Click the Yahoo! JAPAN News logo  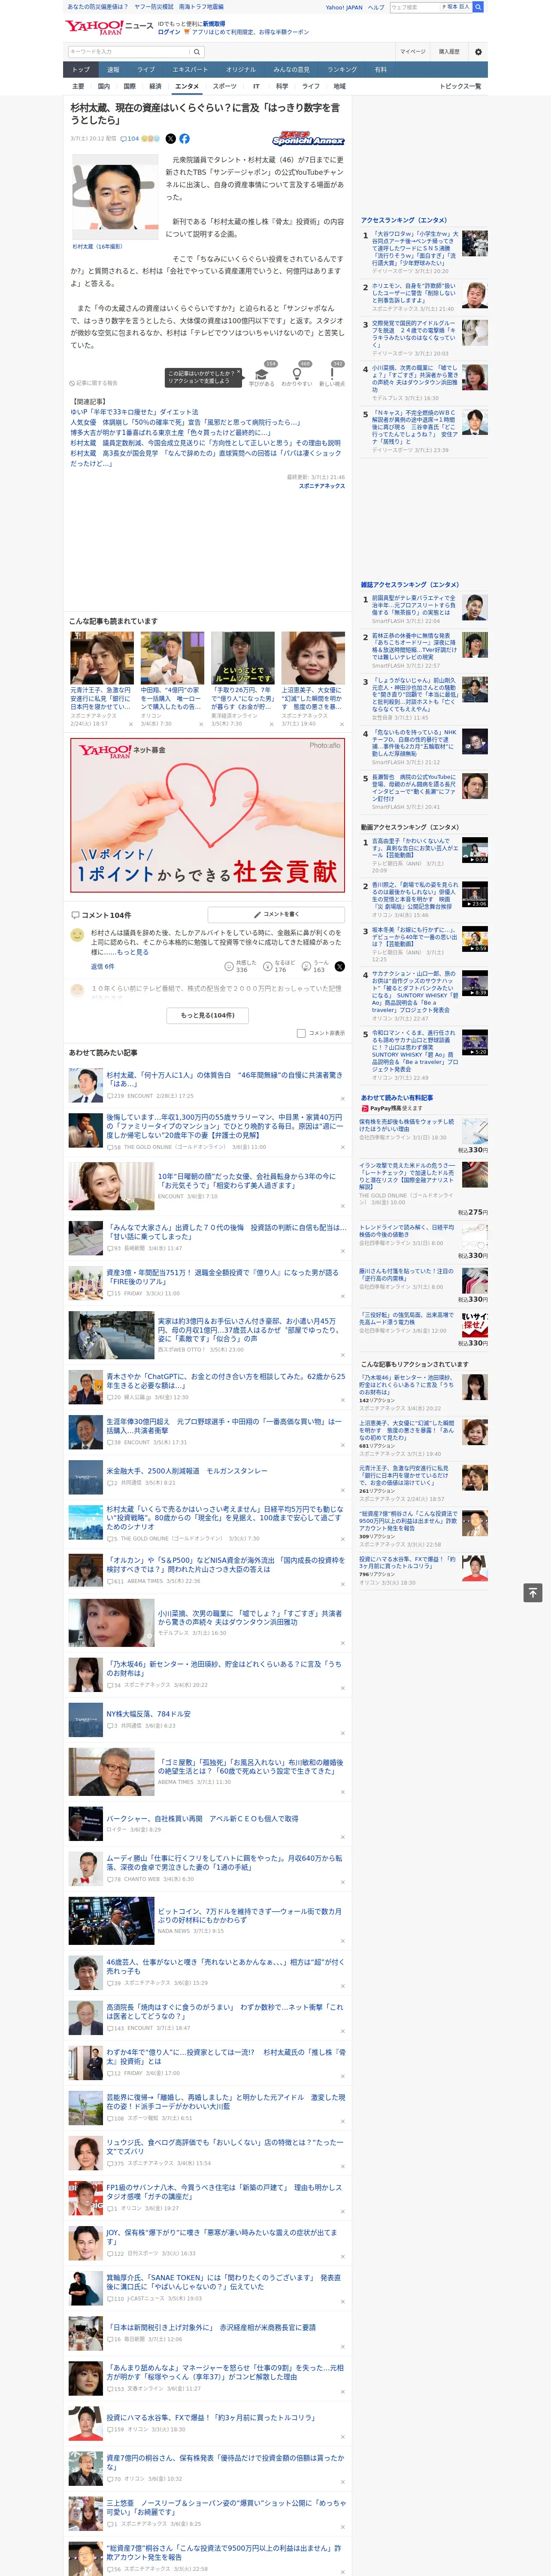(110, 27)
